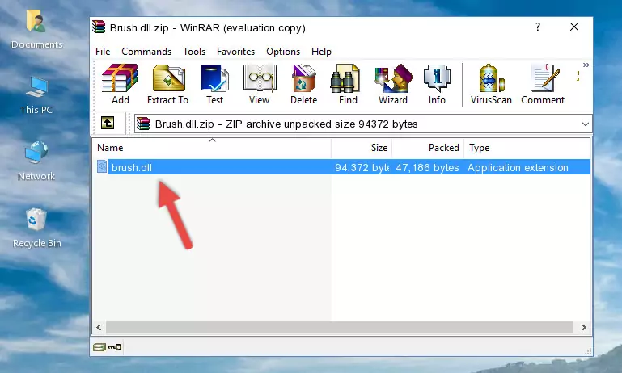The height and width of the screenshot is (373, 622).
Task: Select the Recycle Bin desktop icon
Action: point(36,228)
